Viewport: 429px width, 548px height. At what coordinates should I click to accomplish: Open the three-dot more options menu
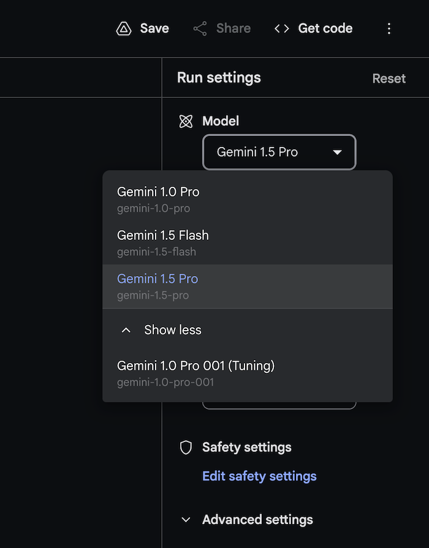[x=389, y=29]
